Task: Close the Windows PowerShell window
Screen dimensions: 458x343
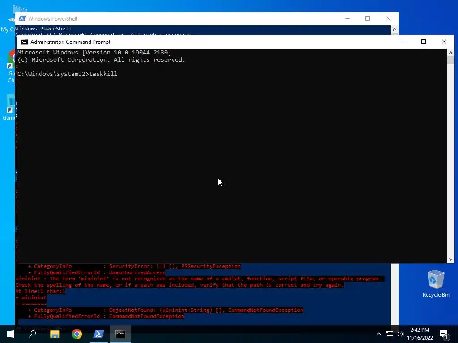Action: pos(388,18)
